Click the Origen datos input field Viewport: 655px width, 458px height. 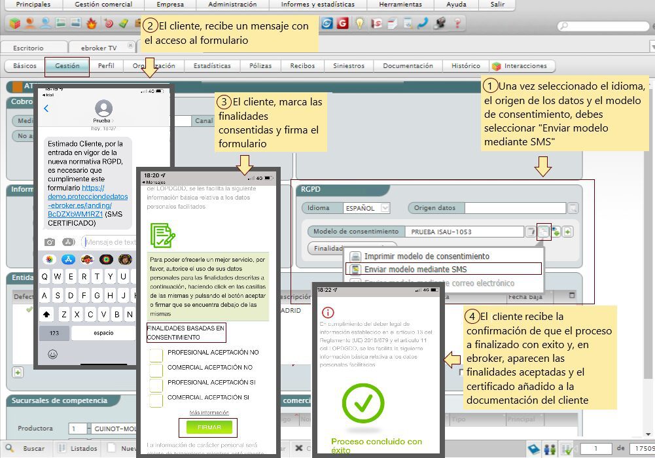tap(516, 208)
